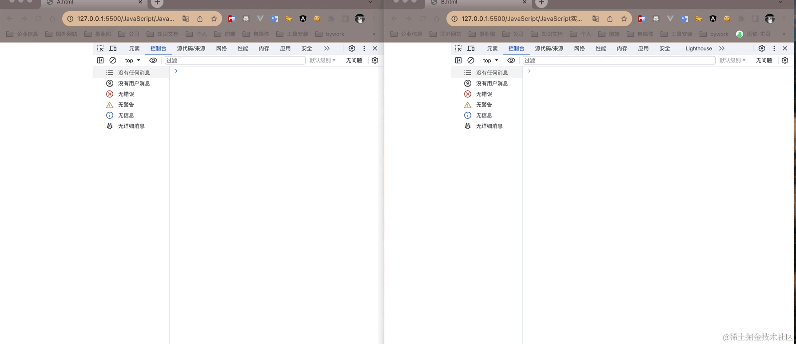This screenshot has height=344, width=796.
Task: Open new tab plus in B.html window
Action: (541, 3)
